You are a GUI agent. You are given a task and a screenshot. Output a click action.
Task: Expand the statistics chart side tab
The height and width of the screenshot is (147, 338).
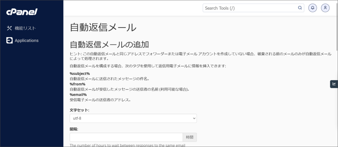coord(334,84)
